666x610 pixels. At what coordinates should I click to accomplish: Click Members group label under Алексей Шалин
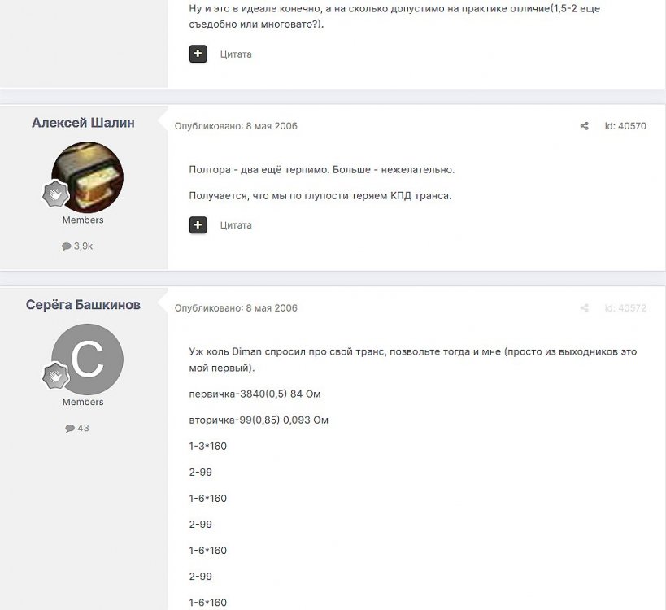(x=83, y=220)
